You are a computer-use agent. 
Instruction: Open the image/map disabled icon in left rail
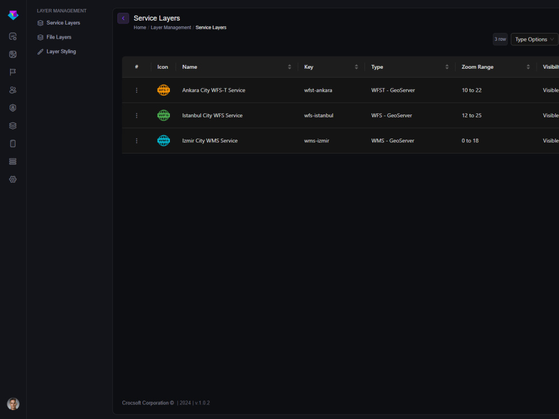click(x=13, y=54)
